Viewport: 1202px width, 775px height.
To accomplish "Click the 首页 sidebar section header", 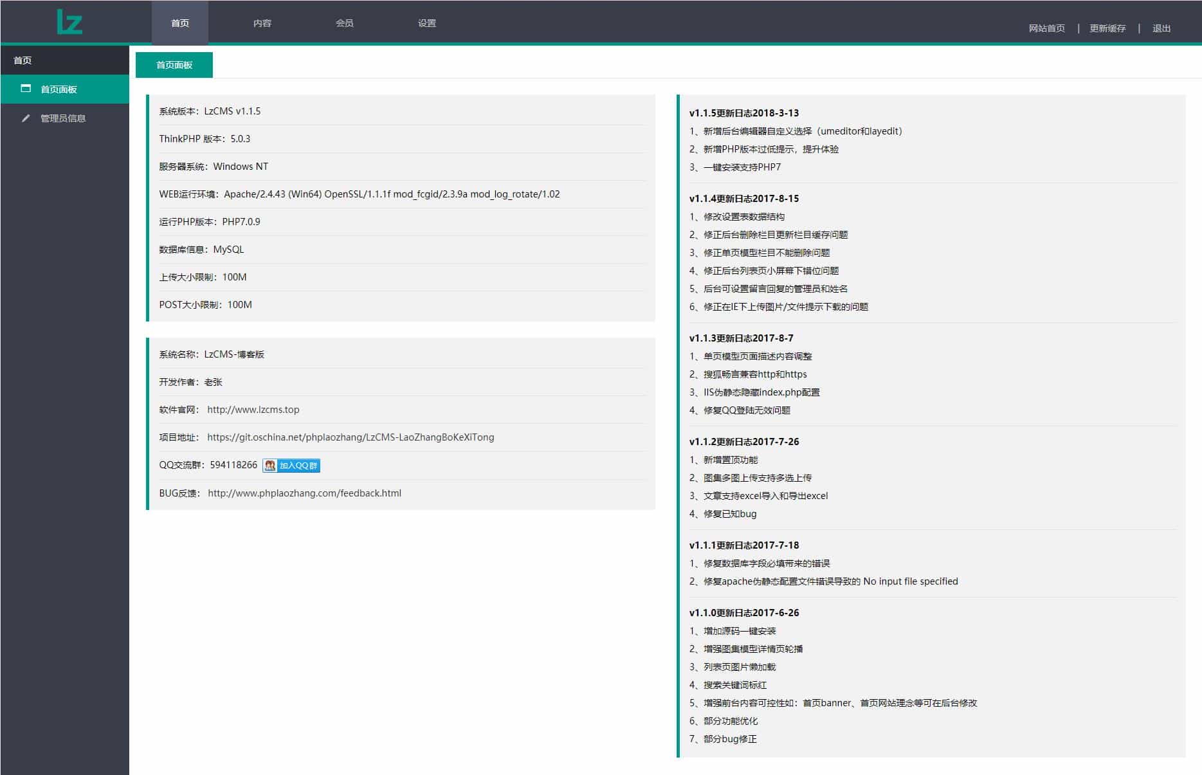I will (x=64, y=60).
